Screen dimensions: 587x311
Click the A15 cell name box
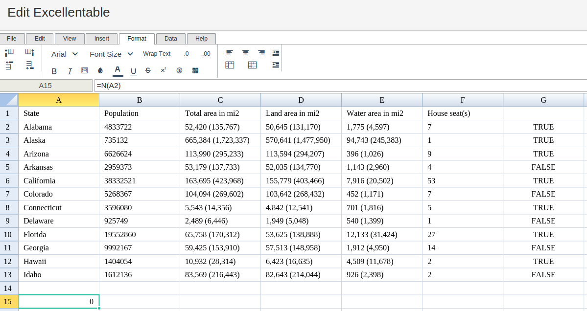click(x=46, y=86)
